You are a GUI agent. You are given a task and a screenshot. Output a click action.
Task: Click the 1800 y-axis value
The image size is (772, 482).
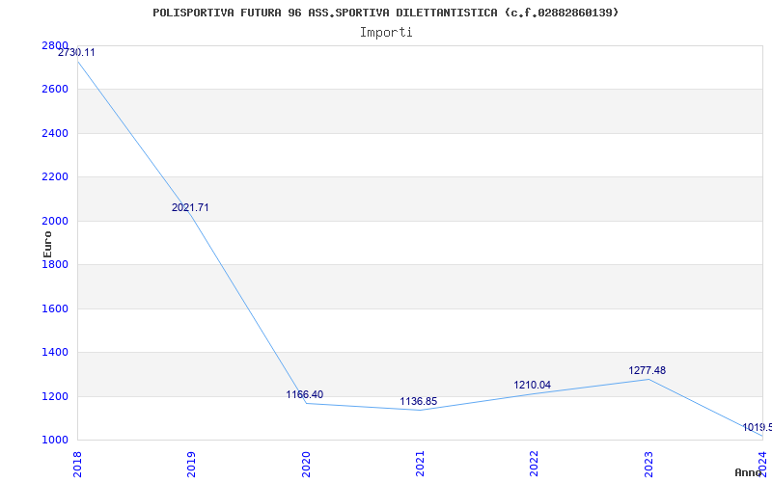[55, 264]
